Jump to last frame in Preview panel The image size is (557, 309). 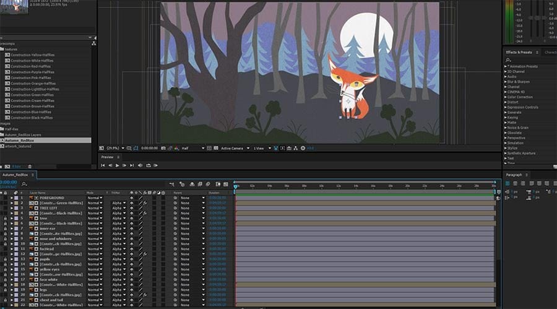pos(132,165)
